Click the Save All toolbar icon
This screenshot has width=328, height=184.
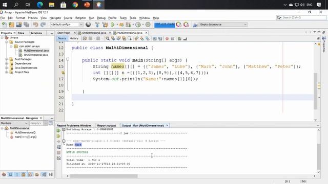coord(26,25)
